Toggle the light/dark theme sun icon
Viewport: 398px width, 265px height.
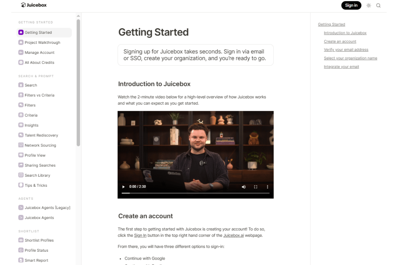point(369,5)
